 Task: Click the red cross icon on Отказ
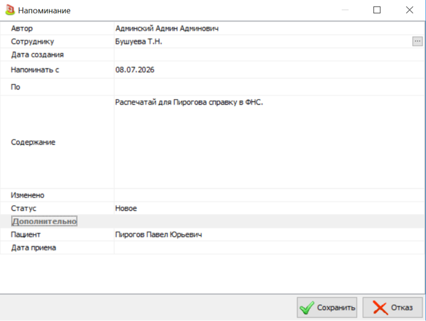[380, 308]
